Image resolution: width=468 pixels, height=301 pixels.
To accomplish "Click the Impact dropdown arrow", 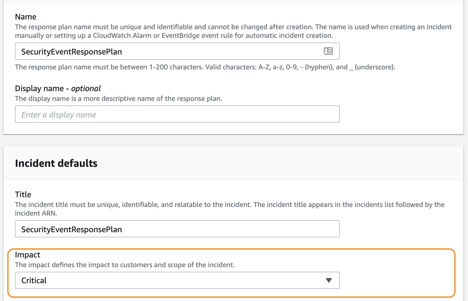I will [329, 280].
